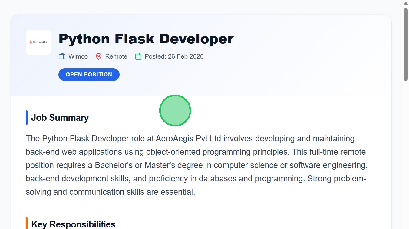The width and height of the screenshot is (409, 229).
Task: Click the green circle marker
Action: 175,111
